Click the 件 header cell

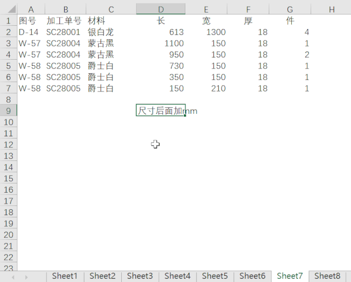[290, 21]
